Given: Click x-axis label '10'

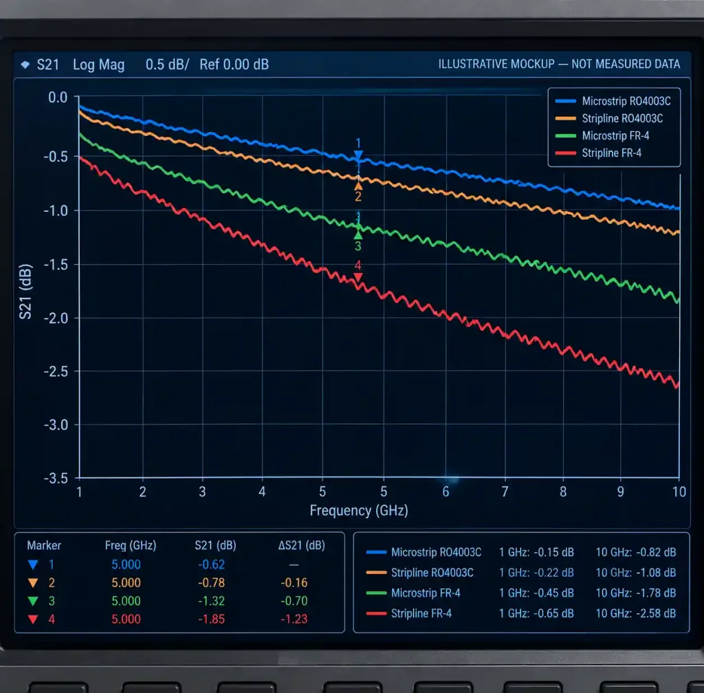Looking at the screenshot, I should tap(679, 492).
